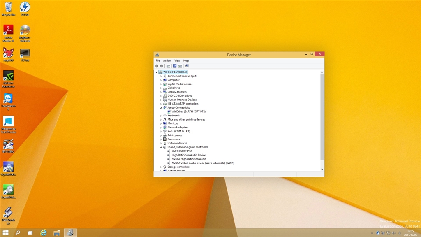Click the Help icon in the toolbar
Screen dimensions: 421x237
tap(175, 66)
